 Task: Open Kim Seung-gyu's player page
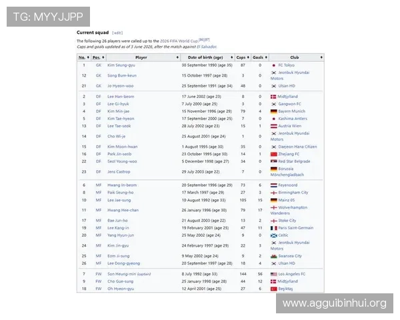tap(121, 65)
